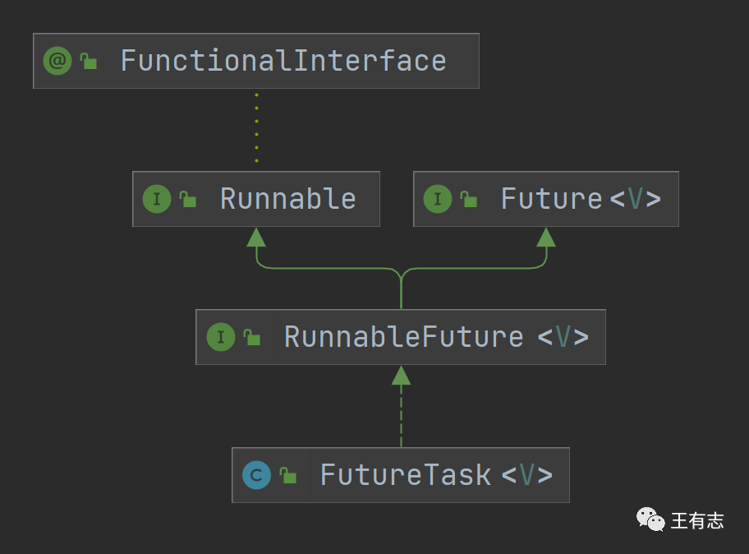The height and width of the screenshot is (554, 749).
Task: Click the RunnableFuture interface I icon
Action: coord(221,337)
